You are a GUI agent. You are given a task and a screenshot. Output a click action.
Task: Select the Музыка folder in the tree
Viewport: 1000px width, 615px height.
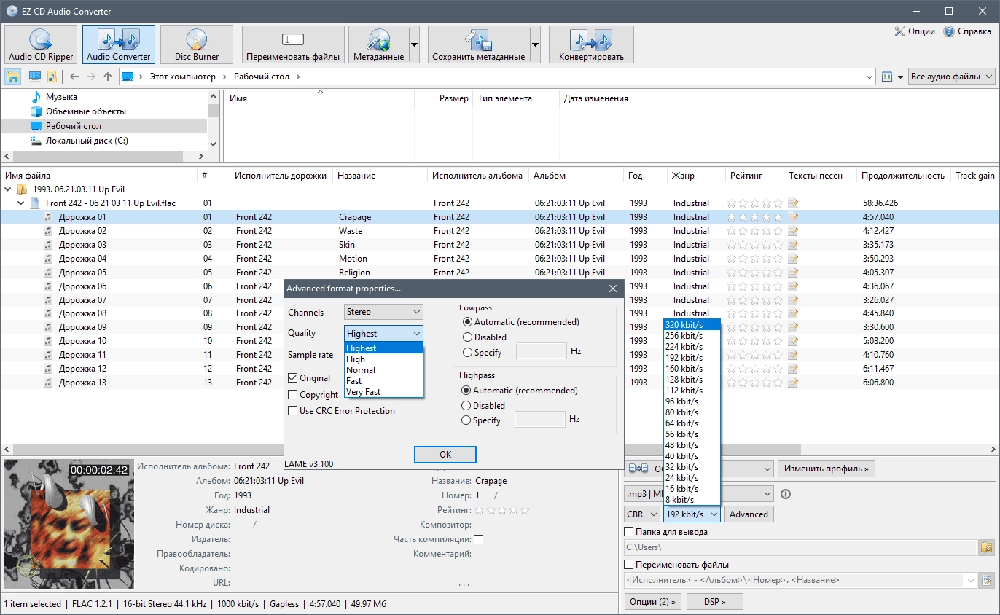(x=61, y=97)
